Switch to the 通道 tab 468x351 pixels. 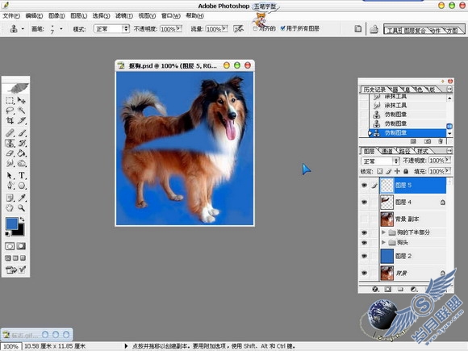click(x=387, y=151)
